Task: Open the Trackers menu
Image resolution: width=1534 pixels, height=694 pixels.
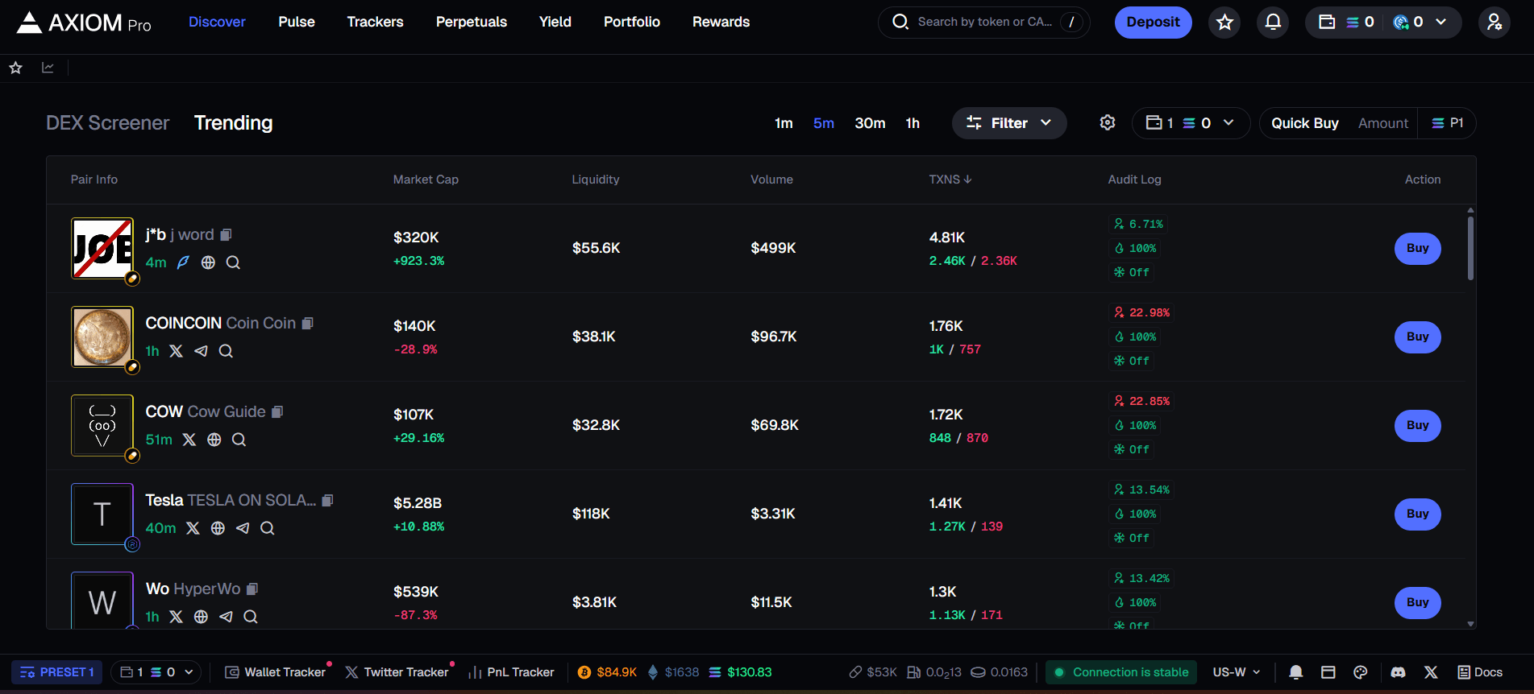Action: [376, 22]
